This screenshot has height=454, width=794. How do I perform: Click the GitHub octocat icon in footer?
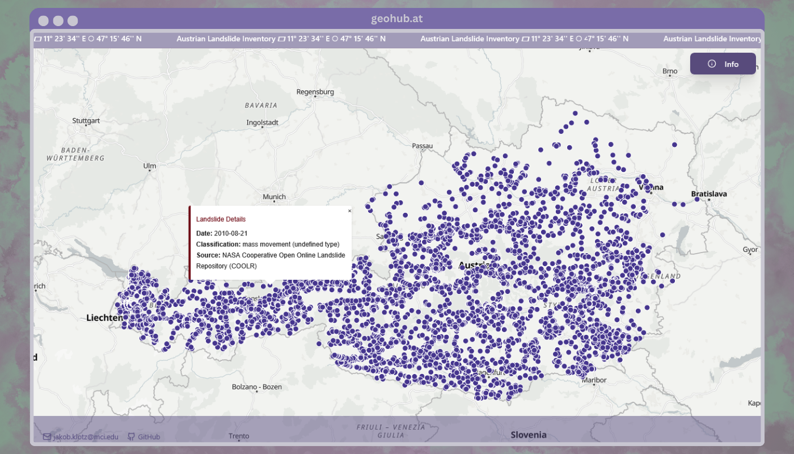pyautogui.click(x=132, y=436)
